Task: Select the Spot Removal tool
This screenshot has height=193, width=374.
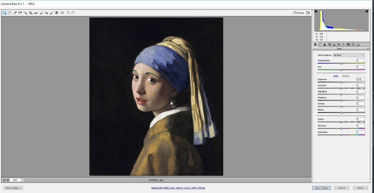Action: (x=41, y=13)
